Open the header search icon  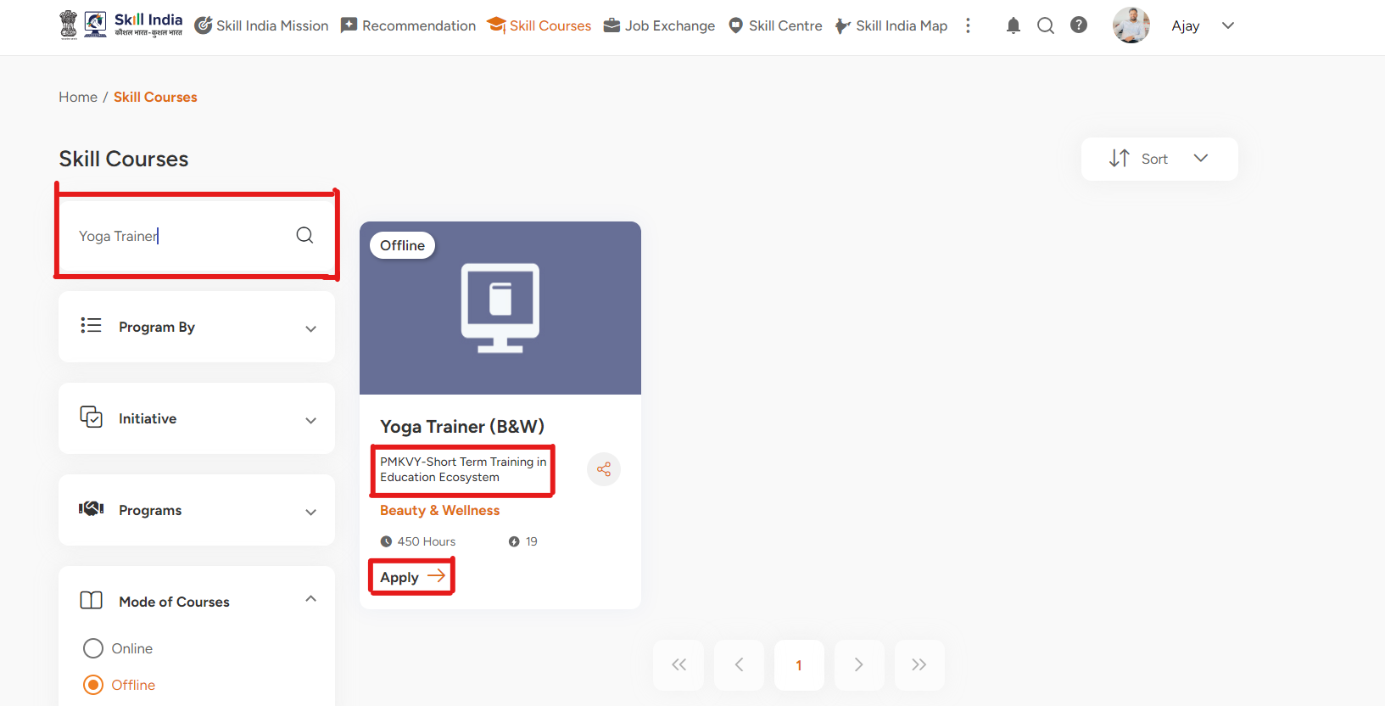(1046, 25)
